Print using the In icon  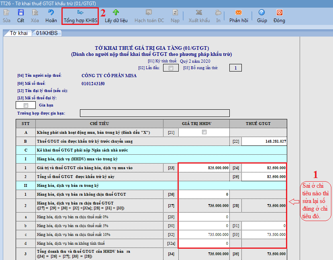(218, 12)
